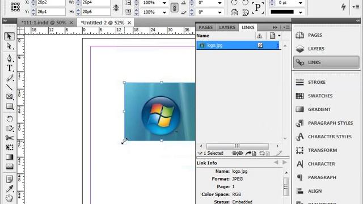Select the Free Transform tool
Image resolution: width=363 pixels, height=204 pixels.
point(9,147)
